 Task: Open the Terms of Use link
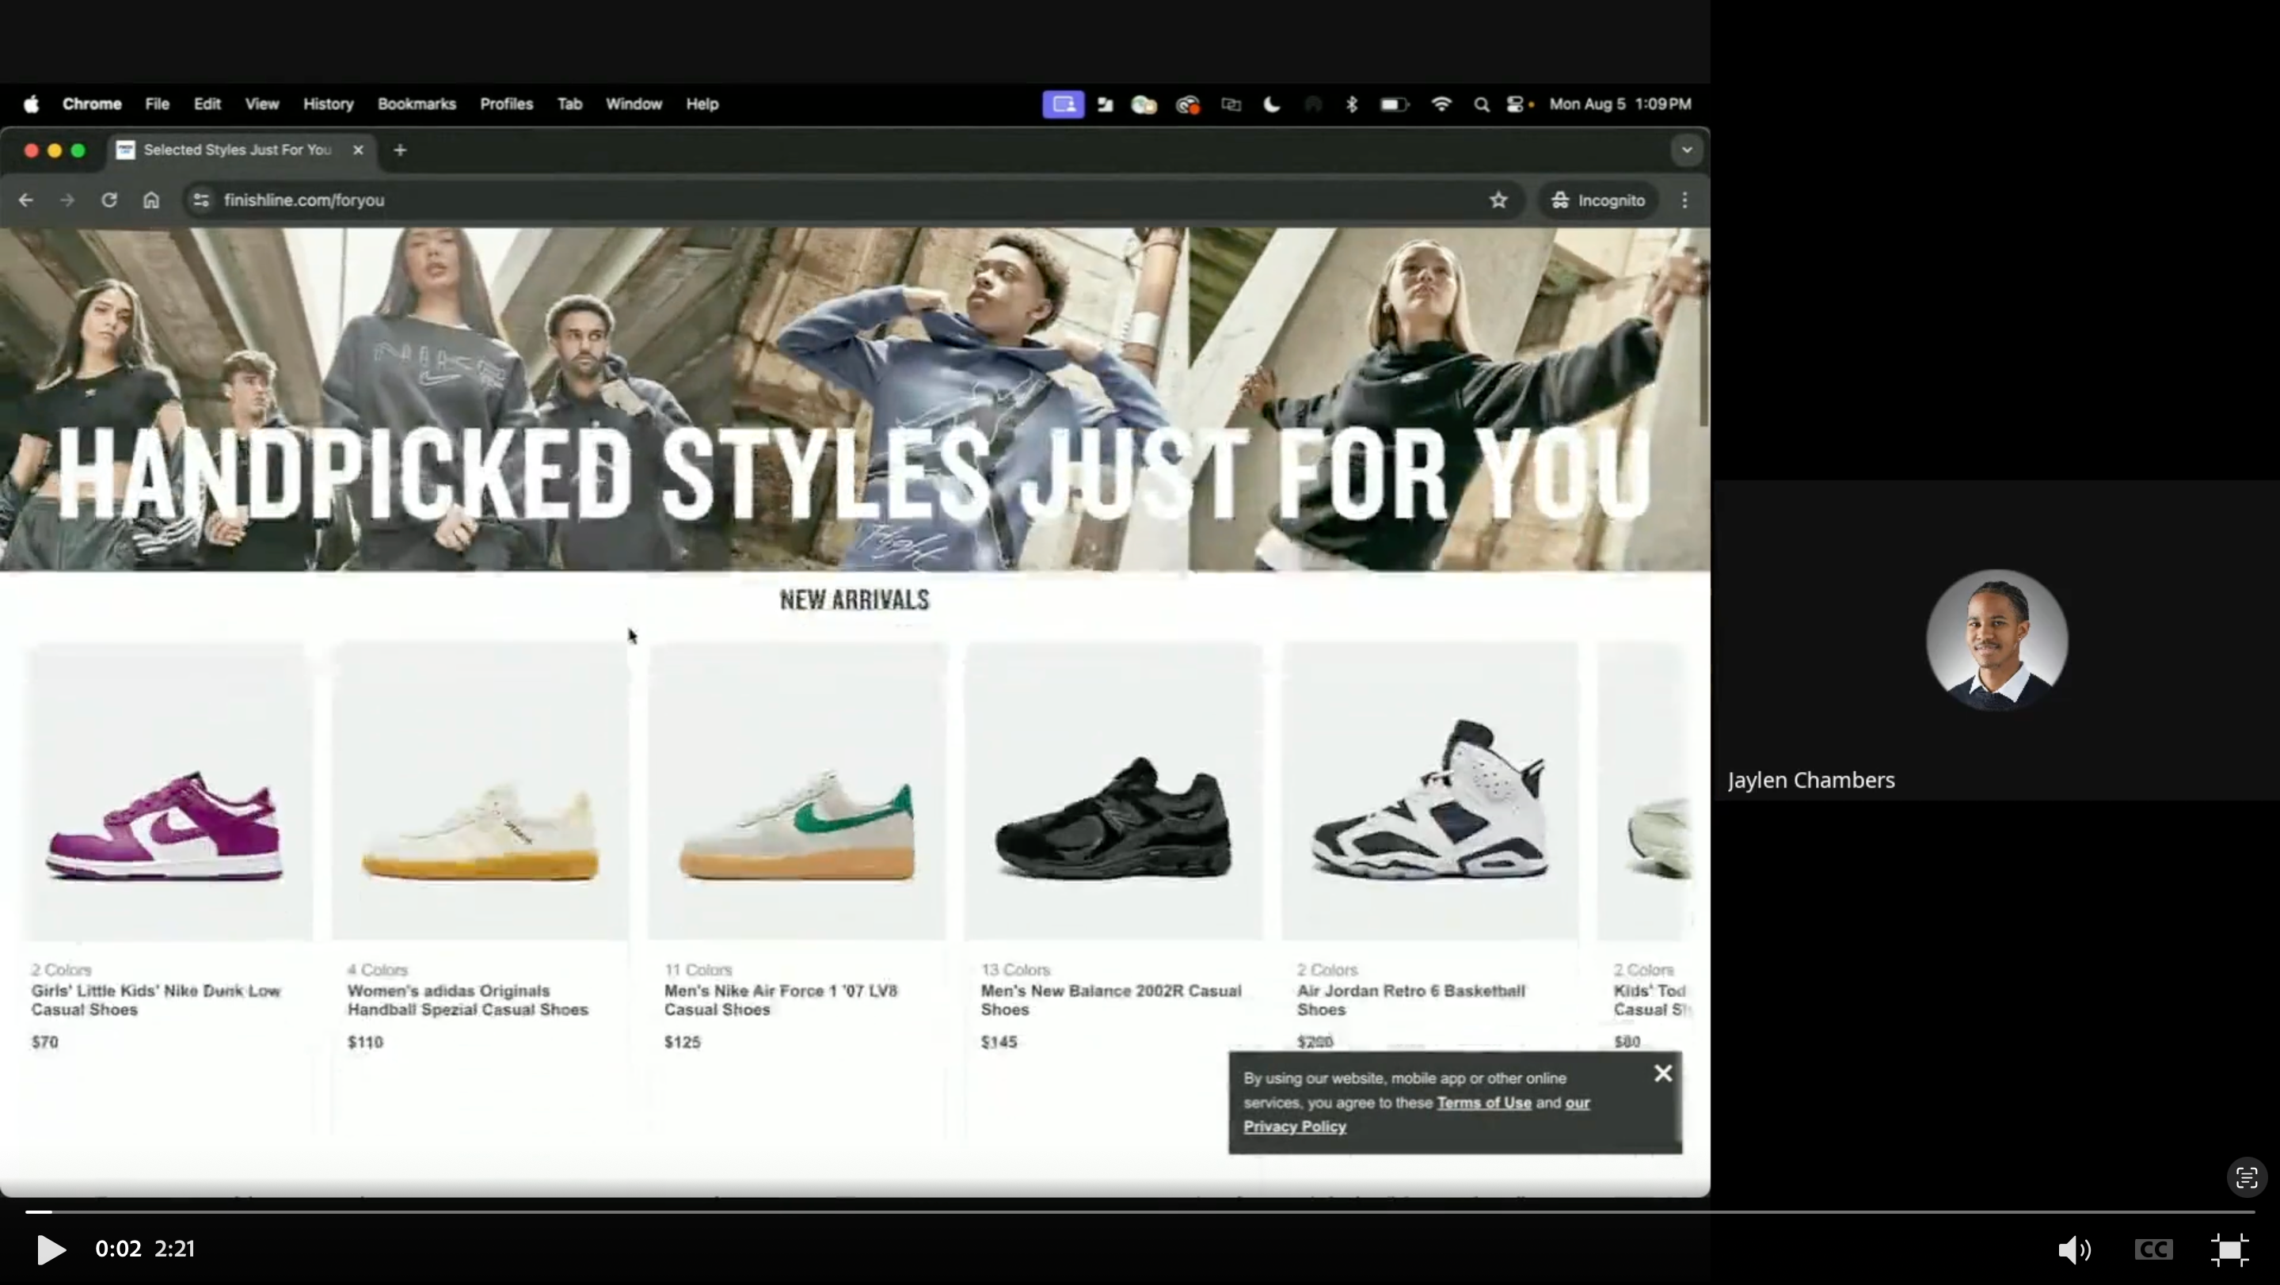[x=1483, y=1103]
